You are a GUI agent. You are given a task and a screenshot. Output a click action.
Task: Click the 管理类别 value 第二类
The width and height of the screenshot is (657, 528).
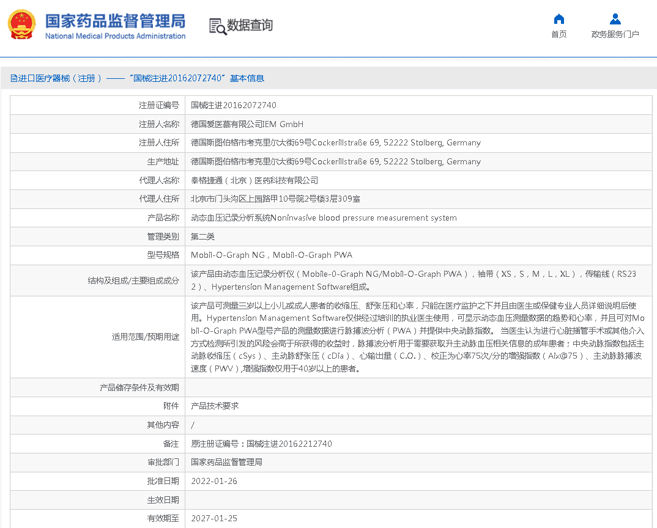202,237
